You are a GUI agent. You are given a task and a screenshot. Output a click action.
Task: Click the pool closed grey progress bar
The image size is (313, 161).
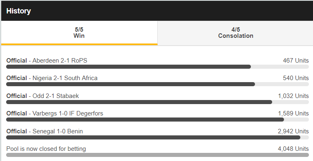tap(157, 155)
